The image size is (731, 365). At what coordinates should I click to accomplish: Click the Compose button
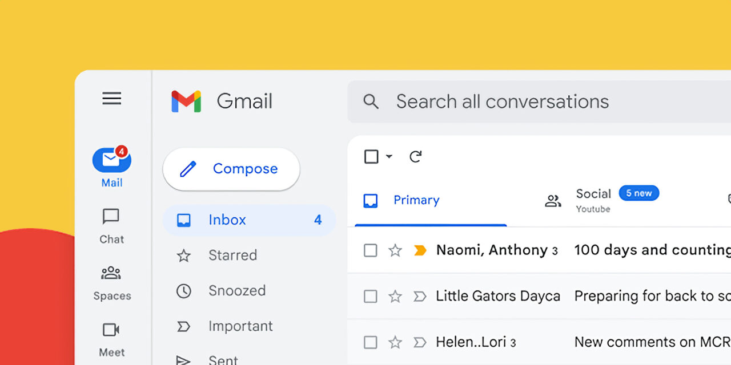231,169
